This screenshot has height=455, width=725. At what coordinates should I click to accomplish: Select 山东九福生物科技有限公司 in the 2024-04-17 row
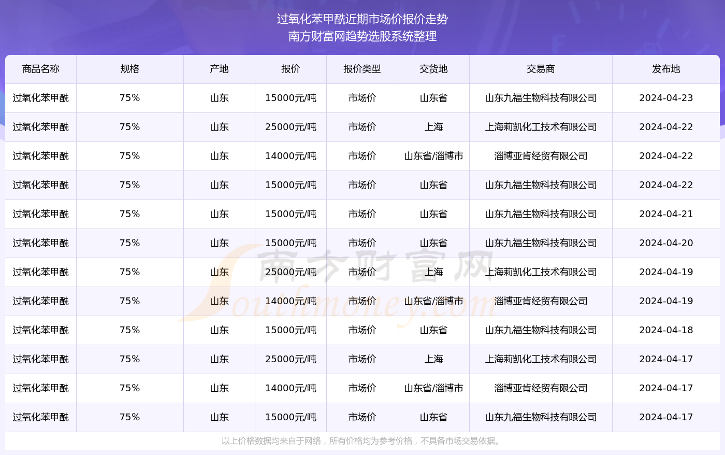(x=541, y=417)
